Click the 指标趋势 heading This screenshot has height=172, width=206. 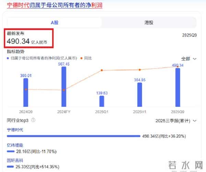[x=16, y=52]
